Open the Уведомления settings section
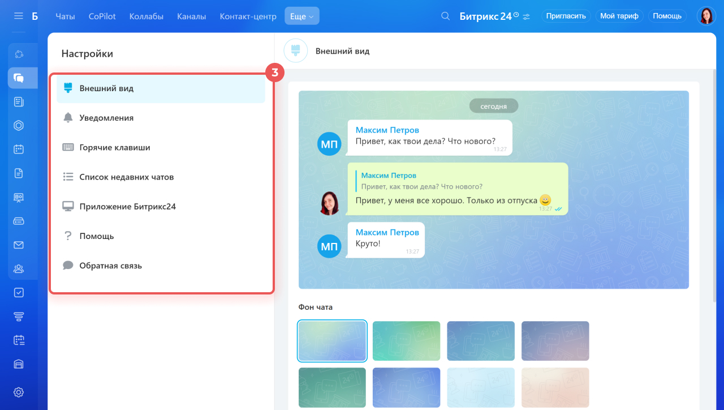This screenshot has height=410, width=724. 161,118
